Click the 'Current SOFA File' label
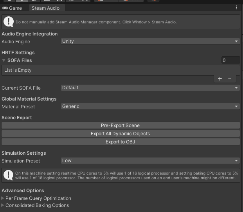Viewport: 243px width, 212px height. click(21, 88)
